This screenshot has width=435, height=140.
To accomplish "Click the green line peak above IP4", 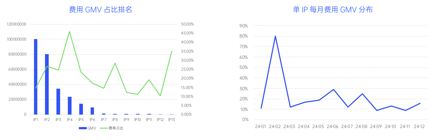I will pos(70,31).
